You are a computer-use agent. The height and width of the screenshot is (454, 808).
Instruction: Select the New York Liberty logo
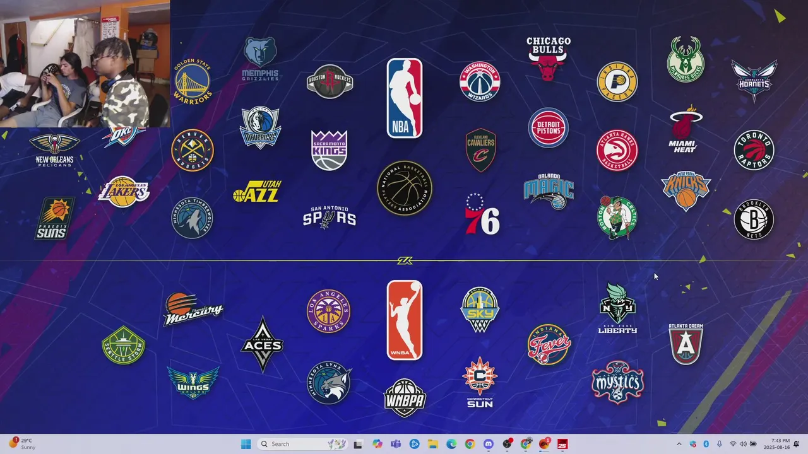[x=617, y=308]
